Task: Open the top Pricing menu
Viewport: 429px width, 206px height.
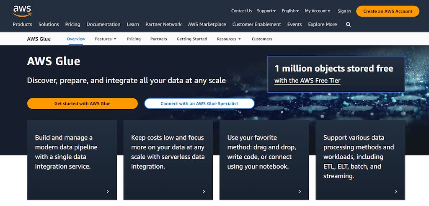Action: point(73,24)
